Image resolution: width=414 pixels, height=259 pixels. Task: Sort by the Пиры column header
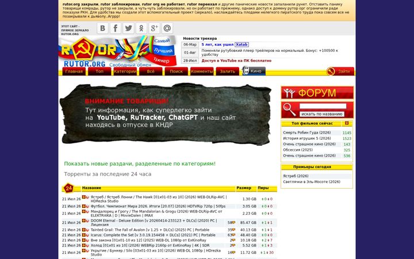click(x=263, y=188)
